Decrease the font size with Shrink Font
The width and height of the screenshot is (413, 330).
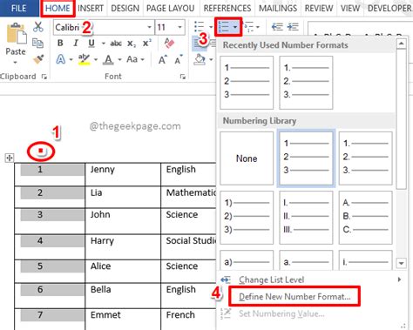178,59
